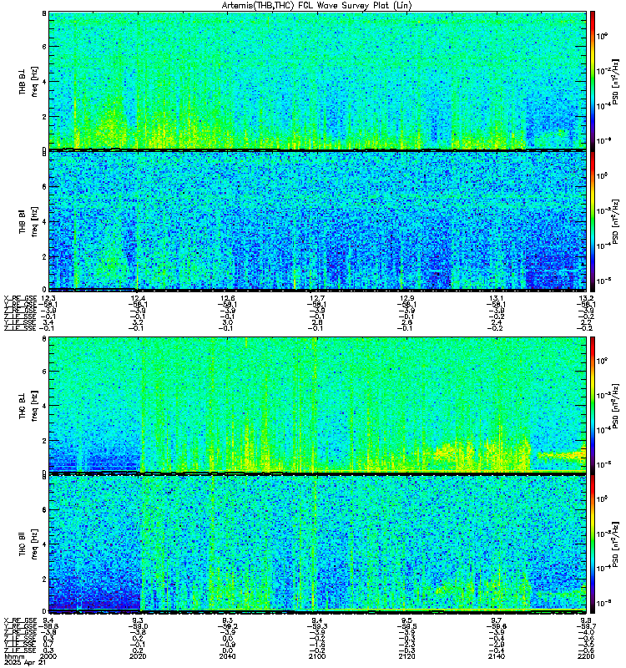Click the THB X_RE_GSE value 12.3
Screen dimensions: 626x668
(48, 298)
